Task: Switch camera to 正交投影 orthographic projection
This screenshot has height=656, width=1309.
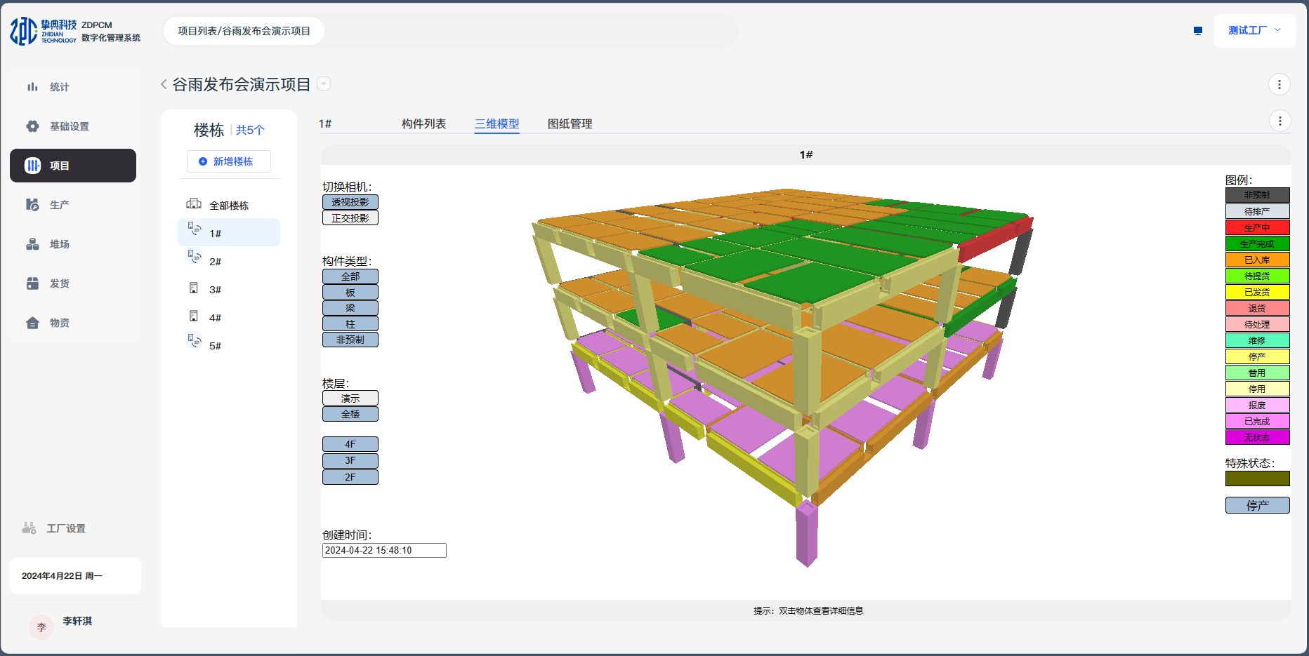Action: tap(350, 218)
